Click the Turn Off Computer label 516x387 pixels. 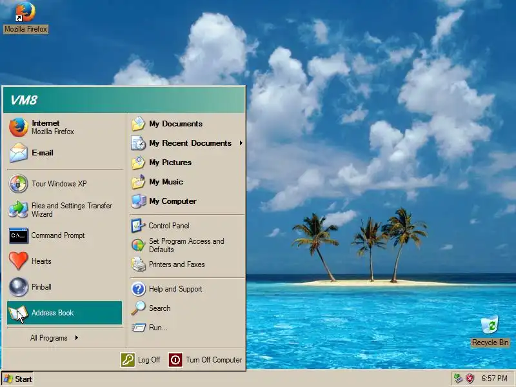(x=213, y=360)
